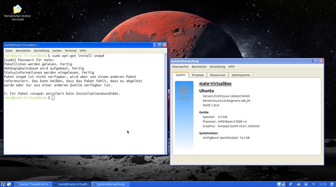
Task: Click the 'Speicher: 4,7 GiB' value
Action: (x=222, y=117)
